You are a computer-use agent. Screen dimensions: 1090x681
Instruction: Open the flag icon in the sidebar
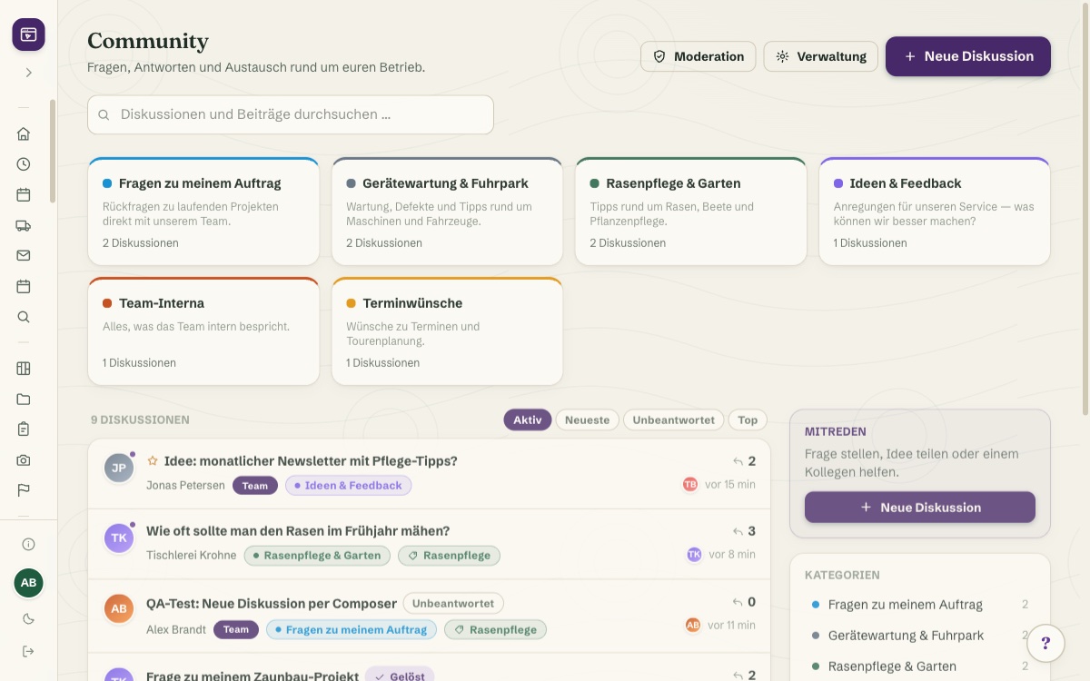[x=24, y=490]
